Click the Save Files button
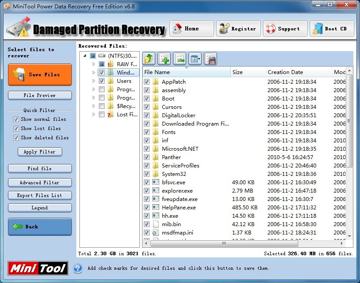The image size is (360, 283). 40,75
